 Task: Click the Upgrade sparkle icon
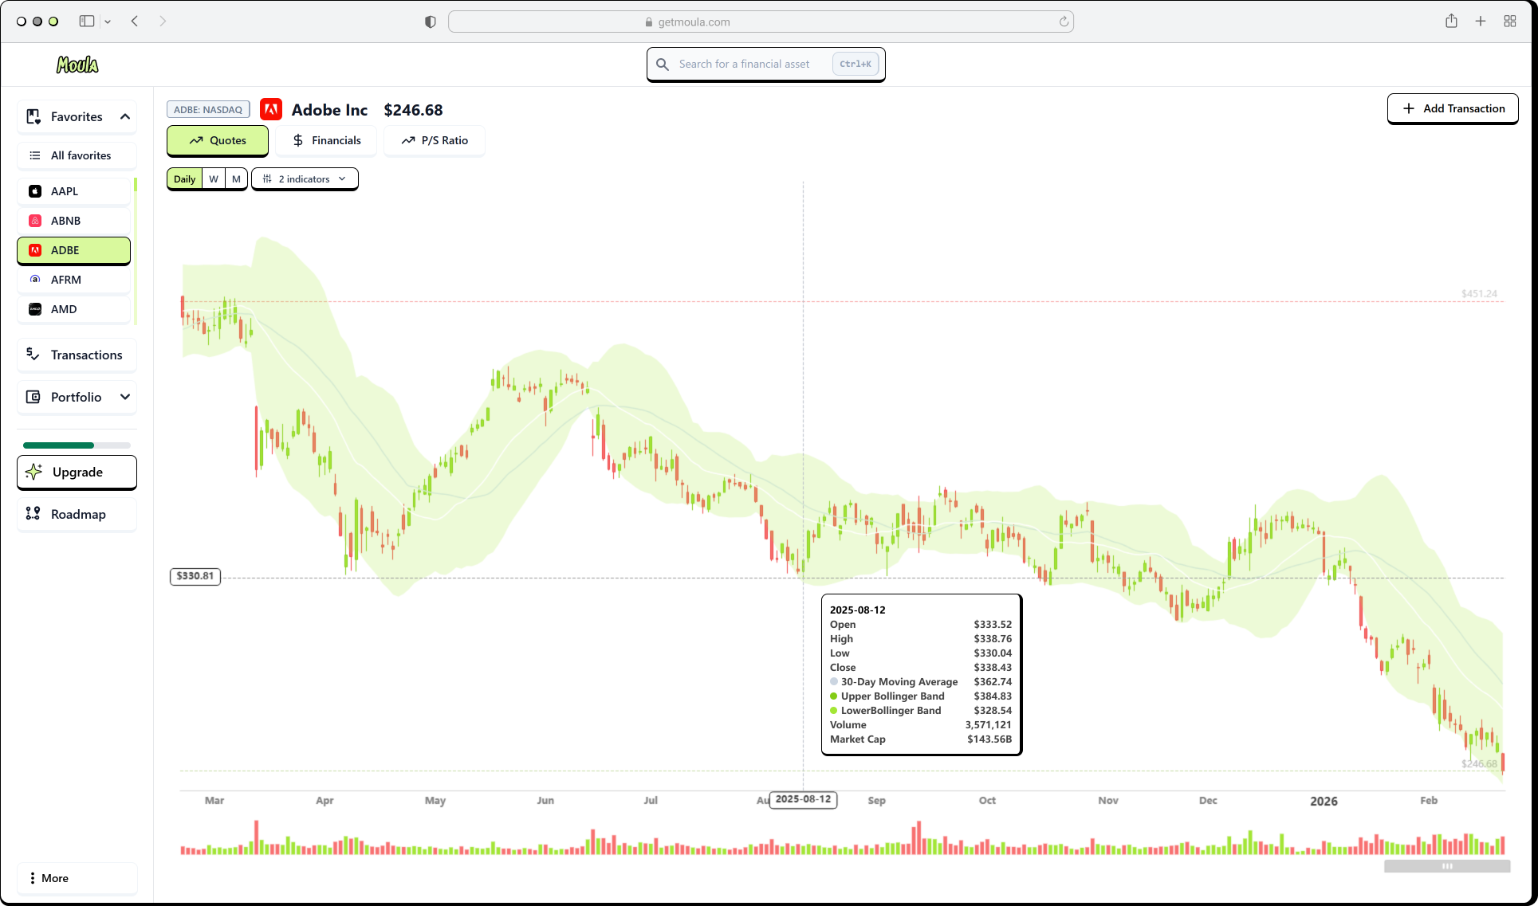[33, 472]
